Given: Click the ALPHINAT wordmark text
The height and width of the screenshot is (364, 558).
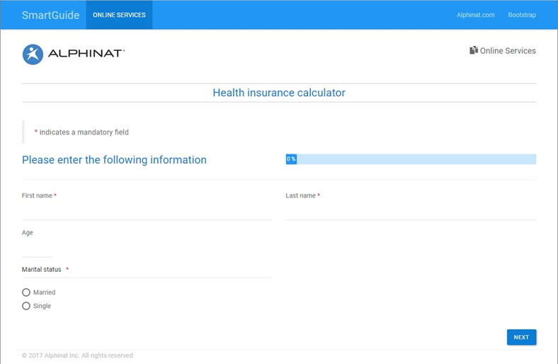Looking at the screenshot, I should pos(86,54).
